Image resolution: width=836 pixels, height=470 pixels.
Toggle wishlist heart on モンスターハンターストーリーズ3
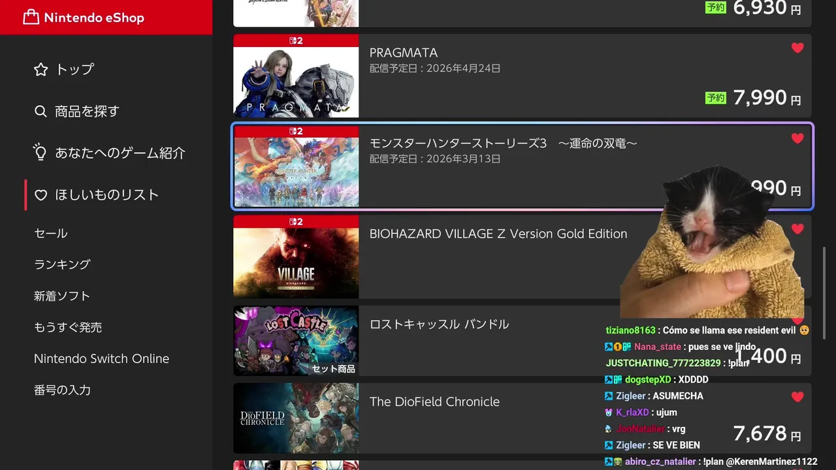pos(797,138)
